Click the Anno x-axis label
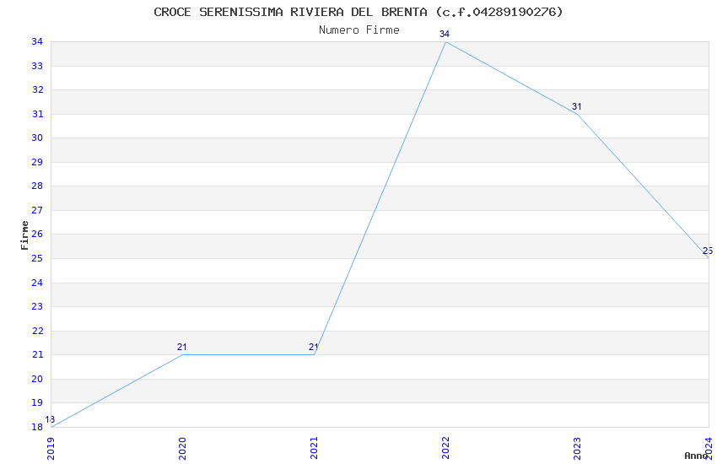The height and width of the screenshot is (464, 717). [x=696, y=456]
